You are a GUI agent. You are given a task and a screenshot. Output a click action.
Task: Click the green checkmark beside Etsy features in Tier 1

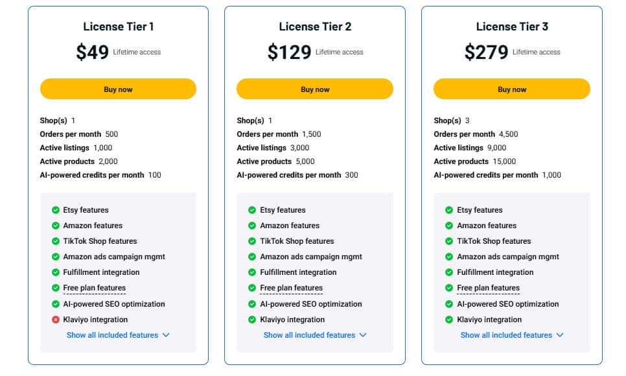coord(56,209)
